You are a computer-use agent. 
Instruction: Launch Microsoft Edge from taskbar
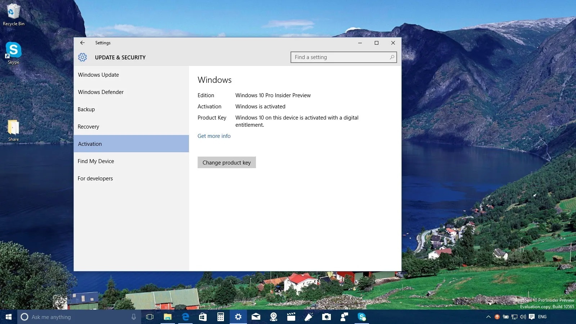point(185,317)
